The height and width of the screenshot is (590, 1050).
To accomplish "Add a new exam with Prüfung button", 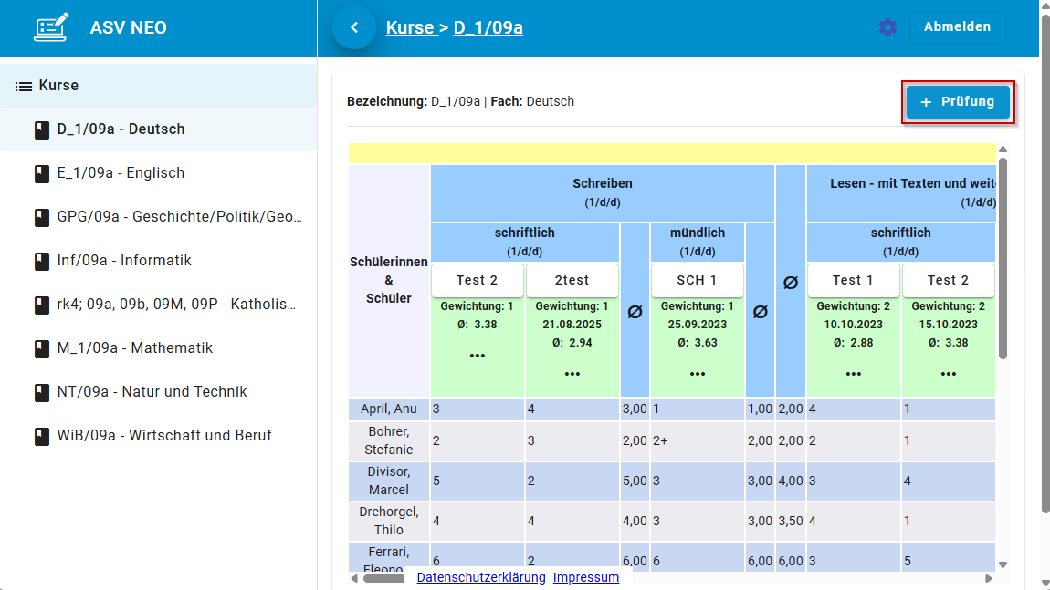I will click(958, 102).
